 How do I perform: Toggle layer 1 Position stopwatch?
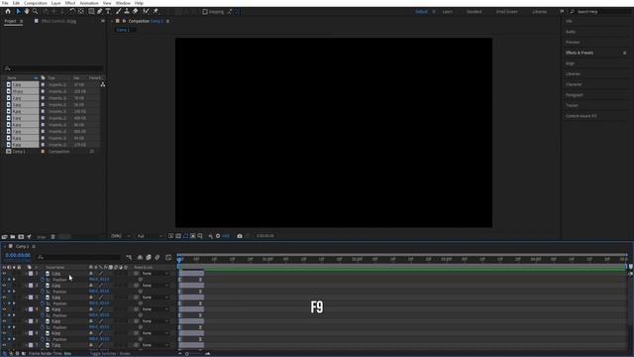pos(43,280)
